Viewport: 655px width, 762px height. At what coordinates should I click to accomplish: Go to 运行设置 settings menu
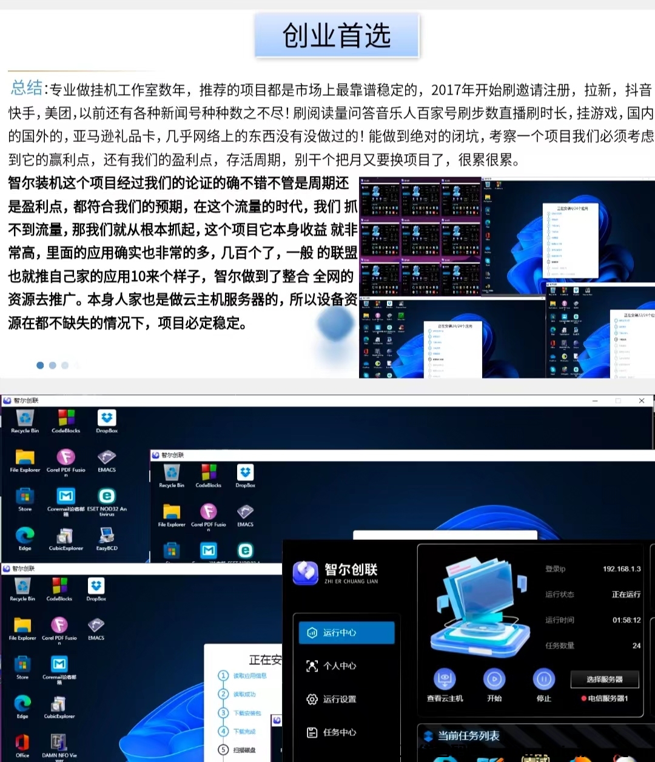point(340,700)
